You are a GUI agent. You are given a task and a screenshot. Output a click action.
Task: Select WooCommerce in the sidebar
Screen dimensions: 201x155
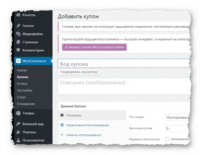click(x=33, y=61)
